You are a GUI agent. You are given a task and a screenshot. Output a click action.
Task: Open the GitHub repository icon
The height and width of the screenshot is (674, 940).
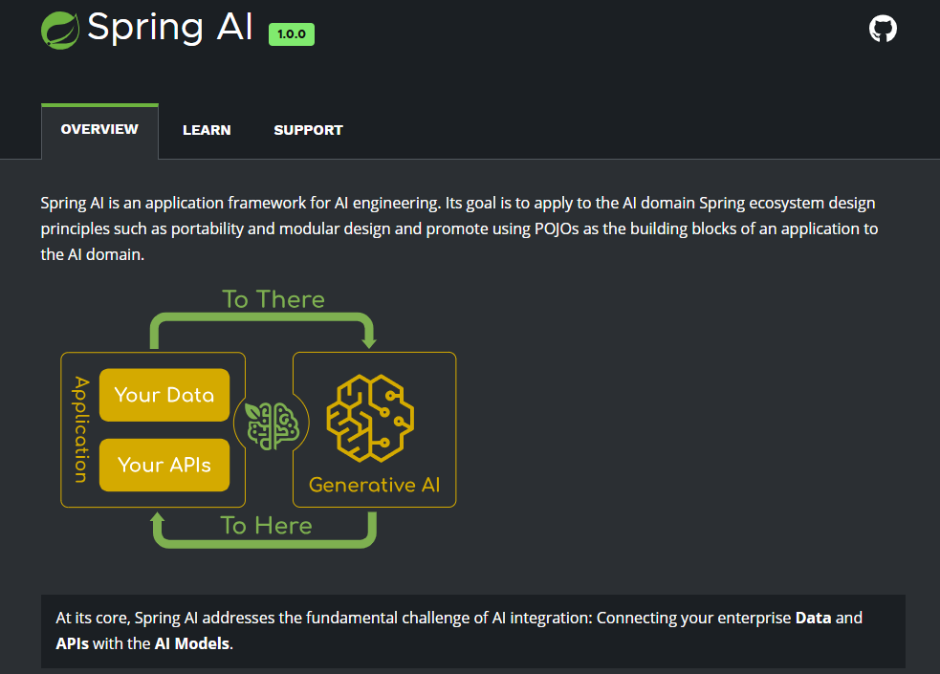coord(883,29)
